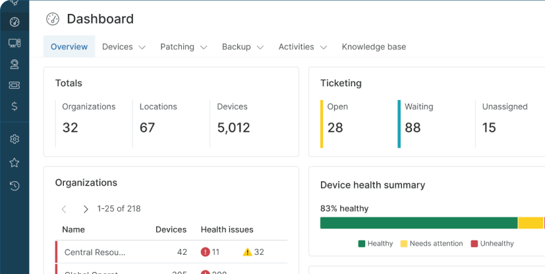
Task: Click the device count 42 cell
Action: coord(182,252)
